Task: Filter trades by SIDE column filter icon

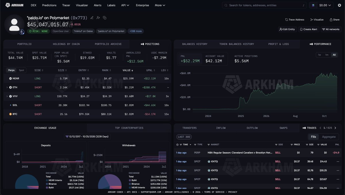Action: [276, 145]
